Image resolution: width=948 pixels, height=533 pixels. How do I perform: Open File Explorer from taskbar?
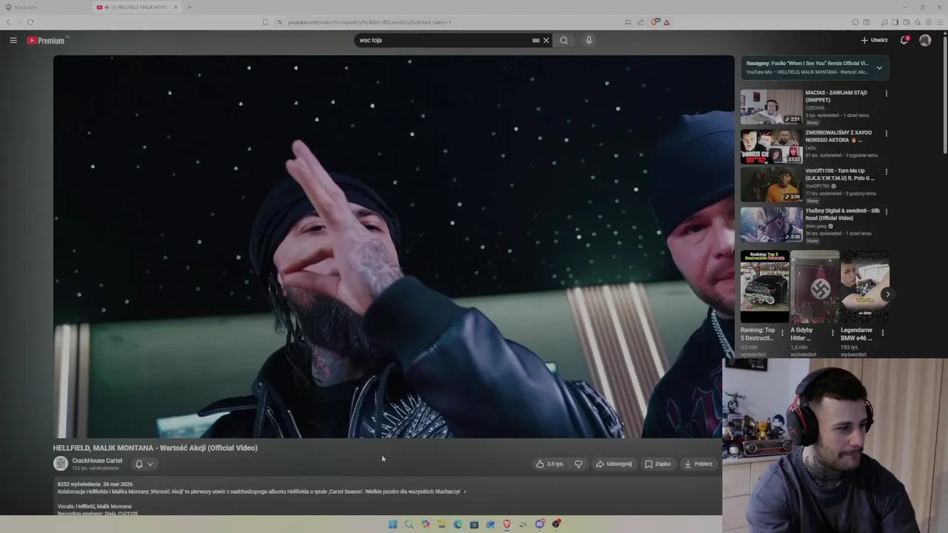pos(441,524)
